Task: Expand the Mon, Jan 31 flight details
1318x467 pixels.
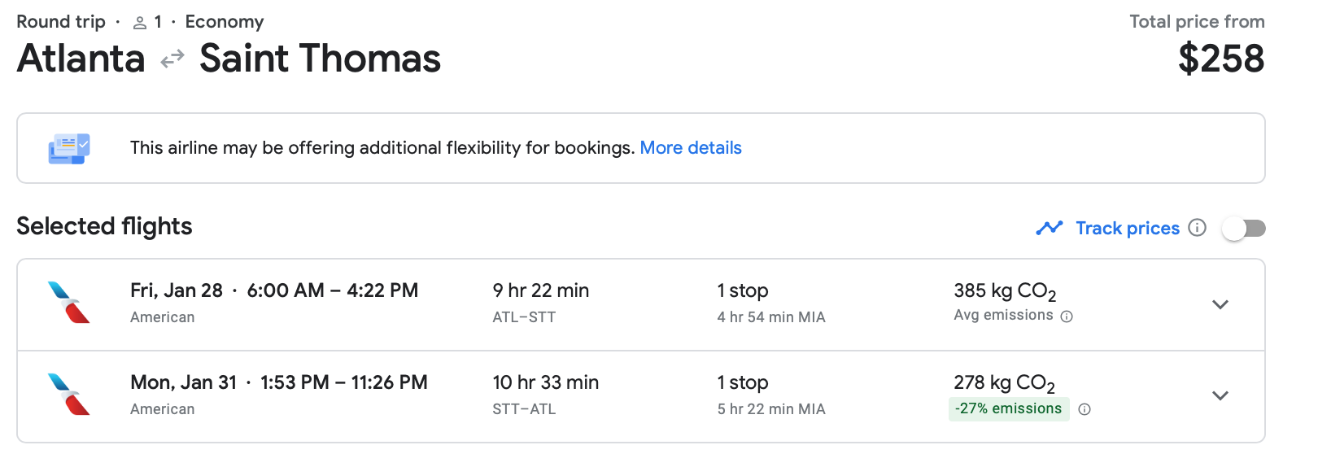Action: (1220, 396)
